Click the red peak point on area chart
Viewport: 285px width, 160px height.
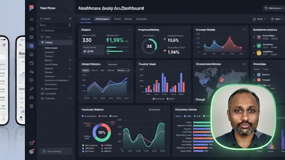pyautogui.click(x=230, y=37)
